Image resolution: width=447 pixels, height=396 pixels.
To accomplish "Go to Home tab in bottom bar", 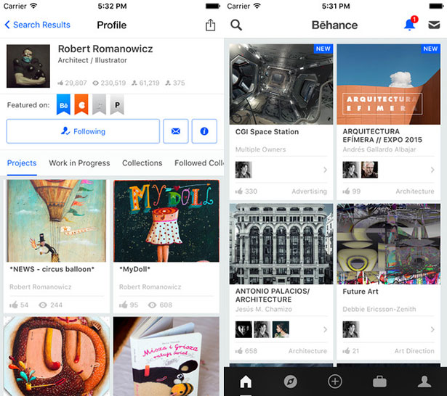I will 246,381.
